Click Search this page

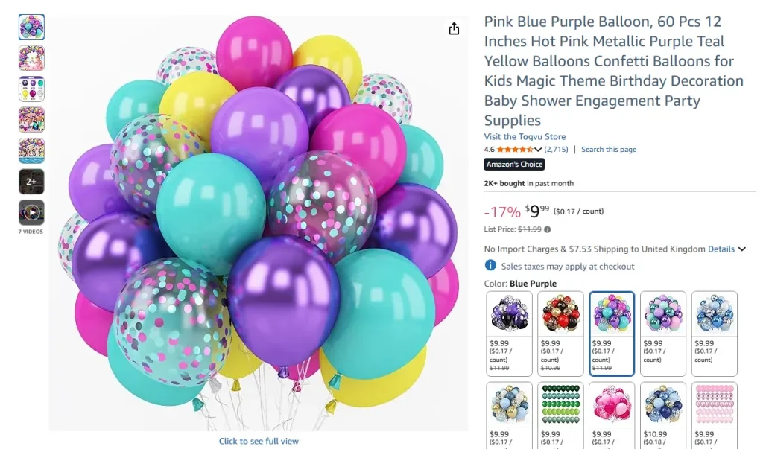click(609, 149)
